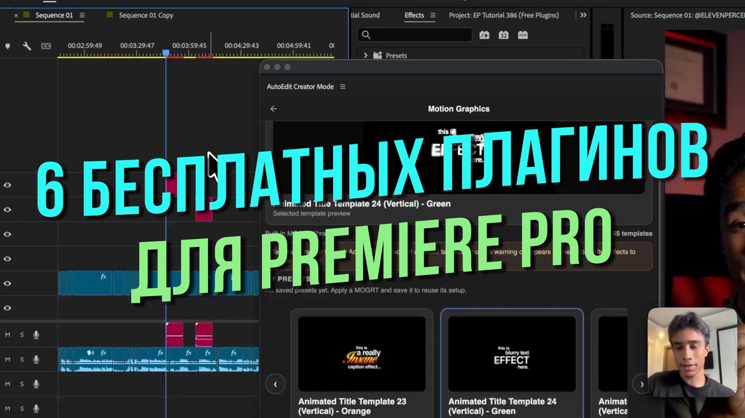Toggle visibility of fourth video track eye
The width and height of the screenshot is (745, 418).
pyautogui.click(x=7, y=259)
